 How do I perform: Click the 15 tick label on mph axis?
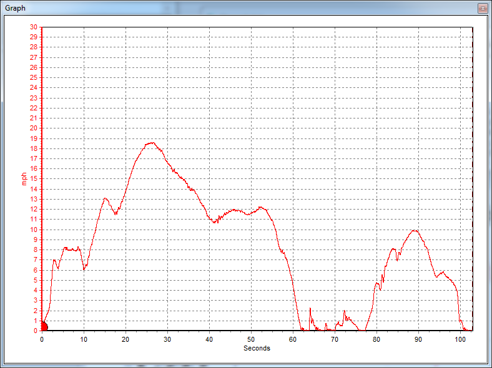click(x=34, y=178)
